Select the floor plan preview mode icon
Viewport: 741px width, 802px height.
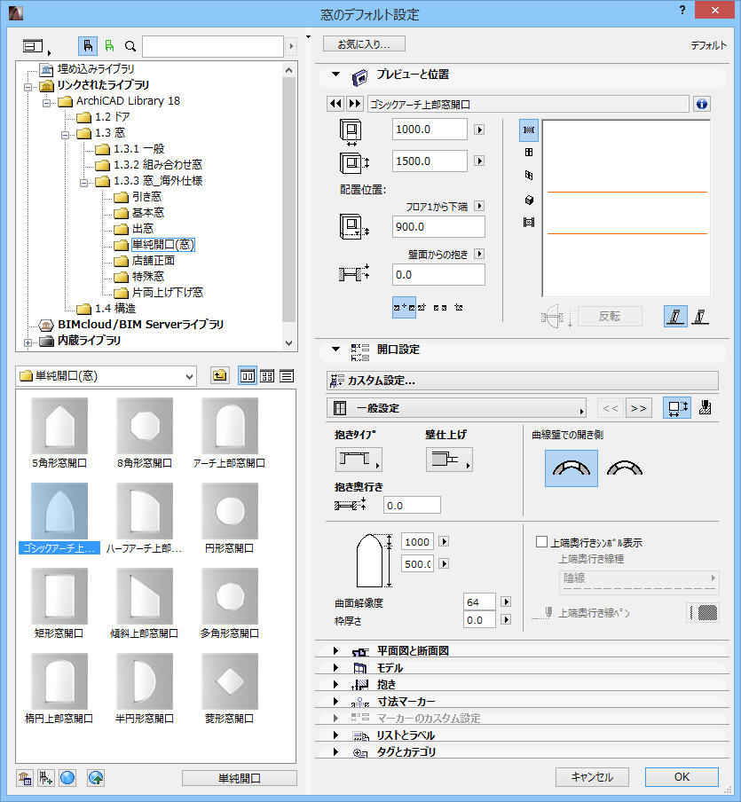pyautogui.click(x=529, y=130)
